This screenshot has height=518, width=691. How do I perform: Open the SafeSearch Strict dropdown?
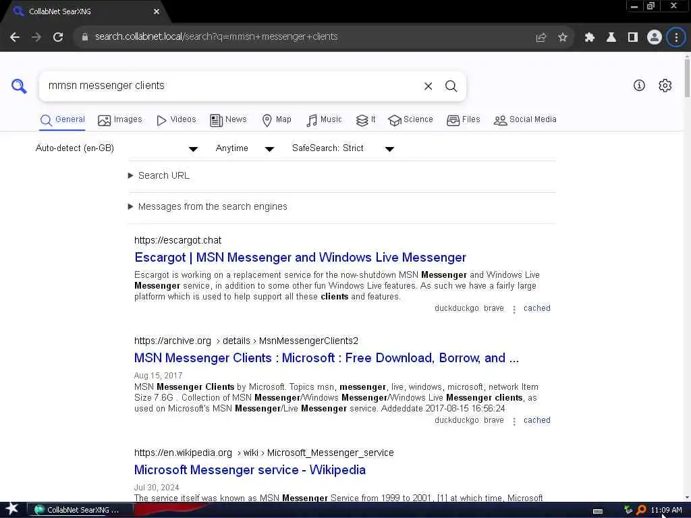[343, 148]
